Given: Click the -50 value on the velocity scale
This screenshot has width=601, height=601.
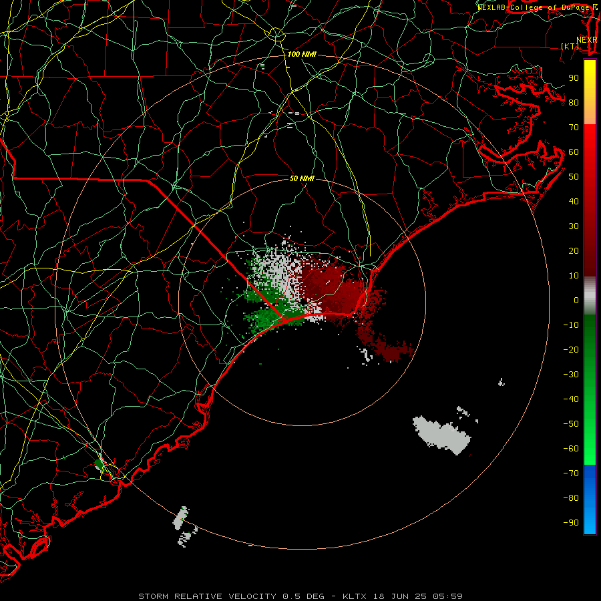Looking at the screenshot, I should [571, 424].
